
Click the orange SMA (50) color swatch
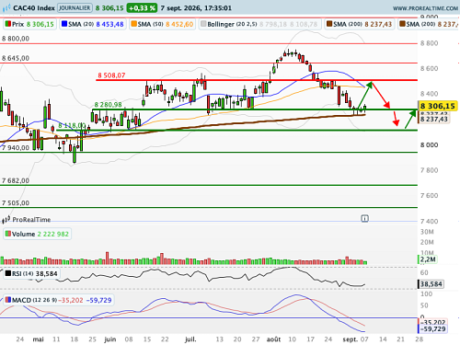click(x=133, y=24)
